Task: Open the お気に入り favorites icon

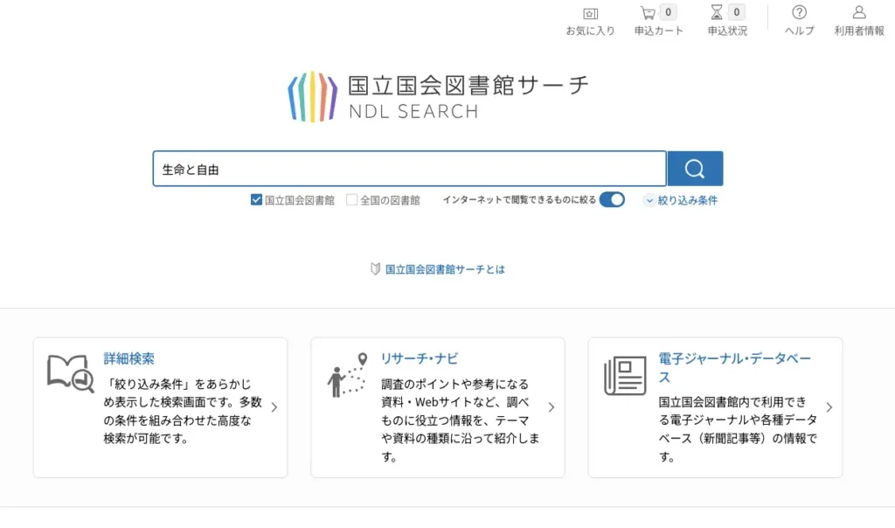Action: pos(590,13)
